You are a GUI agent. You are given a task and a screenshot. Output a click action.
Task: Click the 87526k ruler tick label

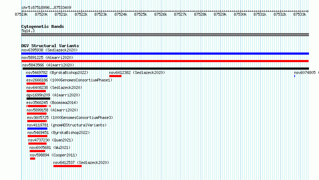[x=161, y=14]
